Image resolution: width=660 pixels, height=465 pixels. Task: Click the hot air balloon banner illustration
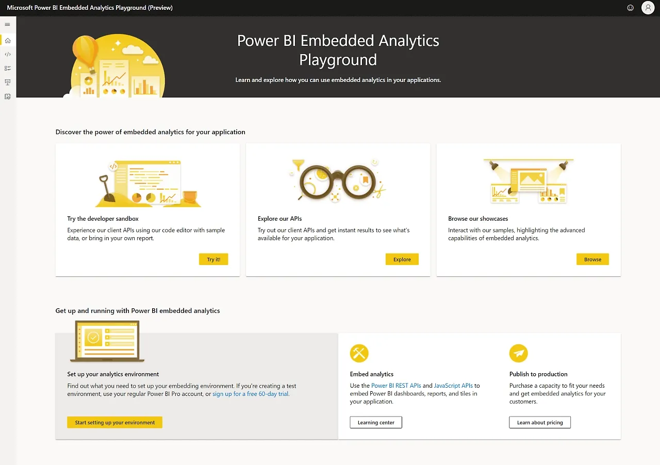tap(114, 65)
